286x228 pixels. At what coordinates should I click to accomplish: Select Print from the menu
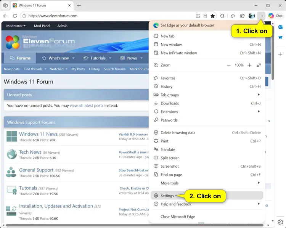(207, 141)
